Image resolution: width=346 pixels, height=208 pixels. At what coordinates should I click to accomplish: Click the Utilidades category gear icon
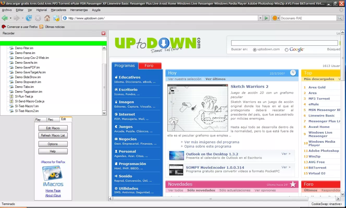click(116, 188)
